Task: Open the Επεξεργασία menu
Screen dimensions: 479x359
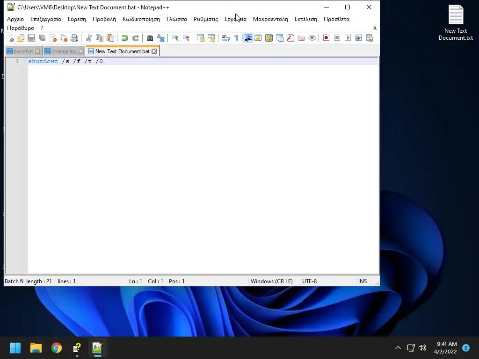Action: point(46,19)
